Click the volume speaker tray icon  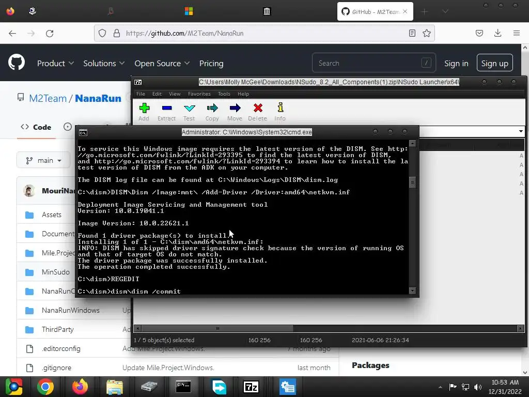point(478,387)
